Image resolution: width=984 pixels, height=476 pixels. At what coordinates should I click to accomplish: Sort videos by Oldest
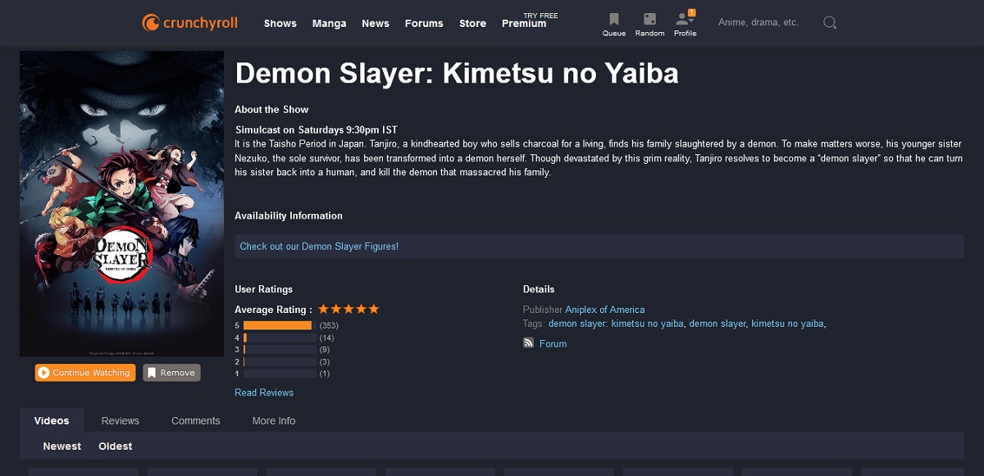(115, 446)
